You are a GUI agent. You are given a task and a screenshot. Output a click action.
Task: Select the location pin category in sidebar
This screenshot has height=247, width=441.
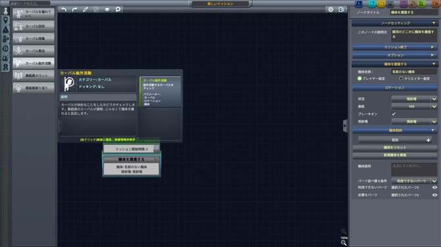coord(6,20)
